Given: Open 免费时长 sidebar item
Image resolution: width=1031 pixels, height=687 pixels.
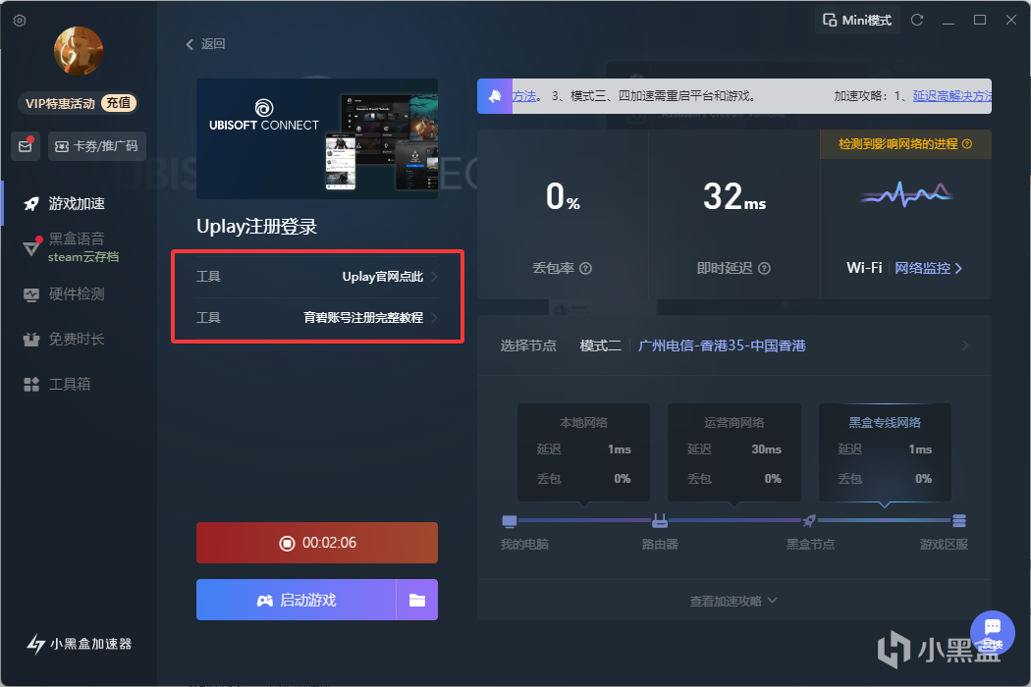Looking at the screenshot, I should click(64, 340).
